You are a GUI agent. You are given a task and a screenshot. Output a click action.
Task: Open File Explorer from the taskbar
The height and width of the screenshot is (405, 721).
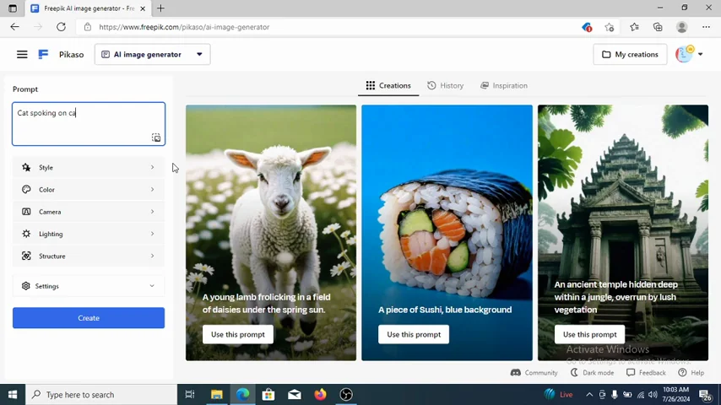(217, 394)
